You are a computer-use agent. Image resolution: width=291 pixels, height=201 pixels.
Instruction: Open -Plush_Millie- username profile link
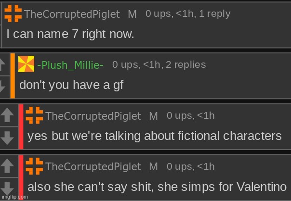pyautogui.click(x=70, y=65)
